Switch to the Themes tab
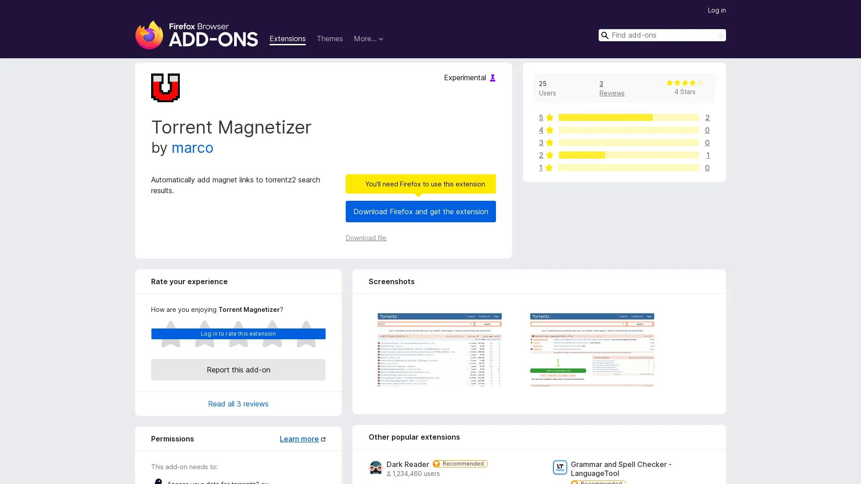 tap(330, 39)
